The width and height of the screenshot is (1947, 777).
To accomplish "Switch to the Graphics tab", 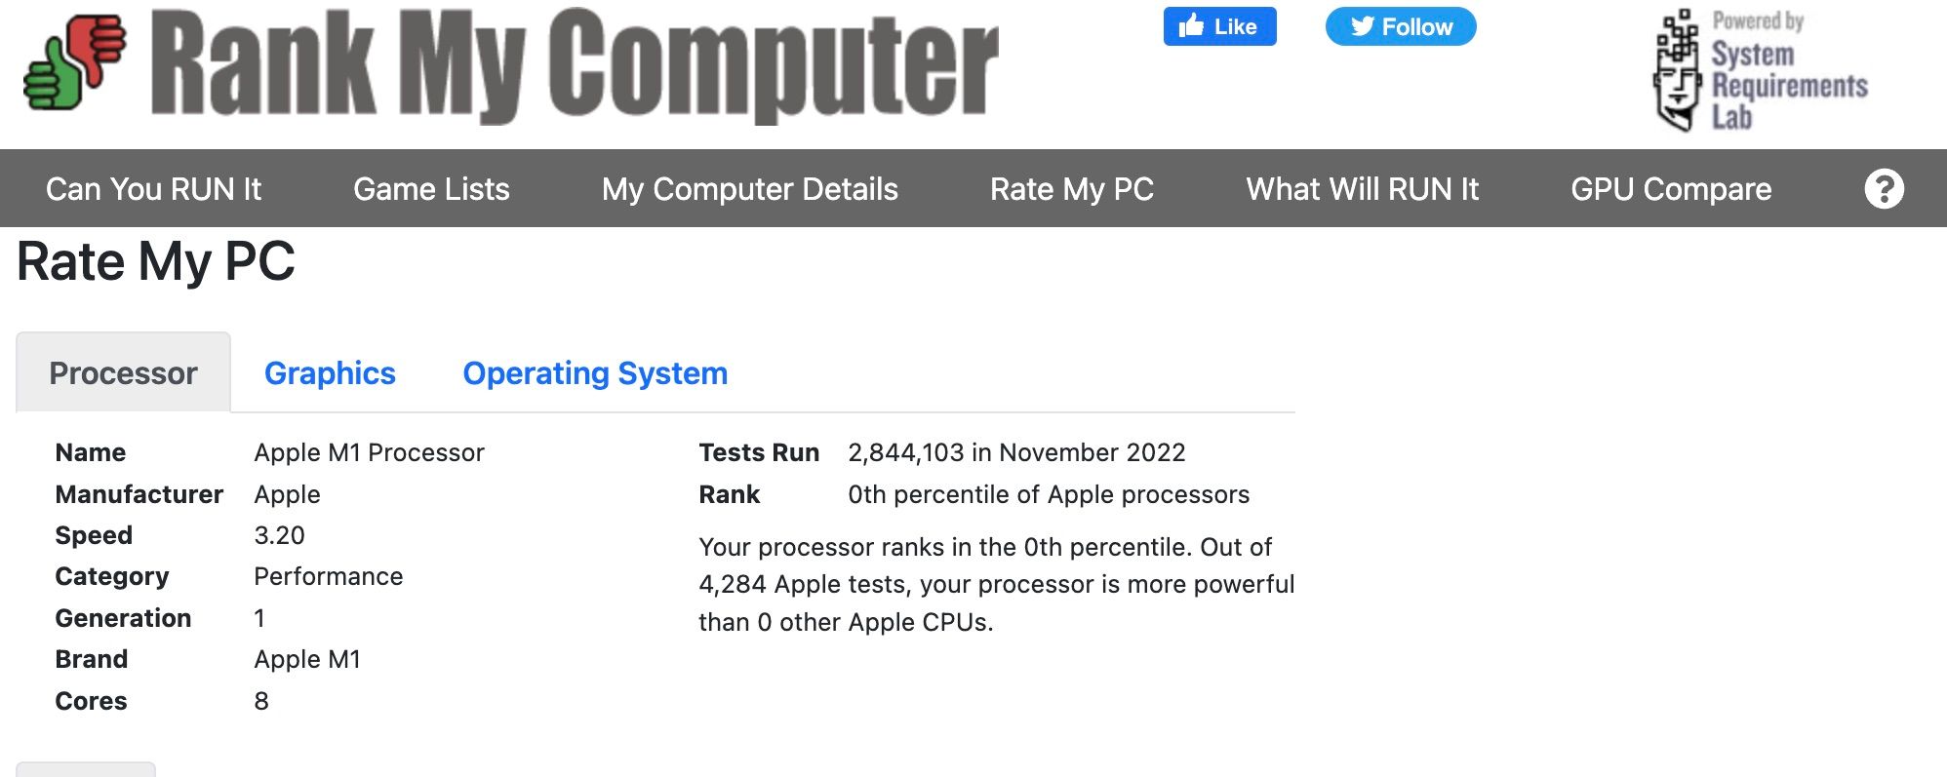I will point(330,373).
